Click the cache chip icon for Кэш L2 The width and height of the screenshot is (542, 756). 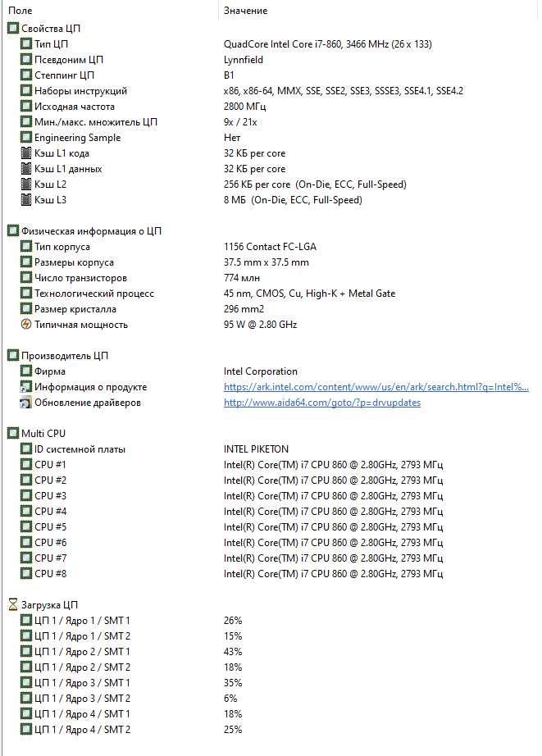(26, 184)
